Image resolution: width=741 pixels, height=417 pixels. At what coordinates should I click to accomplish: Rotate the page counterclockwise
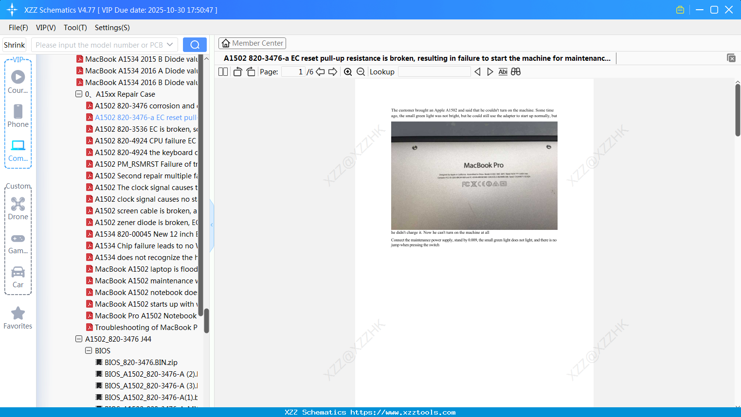click(237, 72)
